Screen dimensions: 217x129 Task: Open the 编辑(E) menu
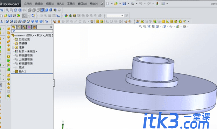39,3
